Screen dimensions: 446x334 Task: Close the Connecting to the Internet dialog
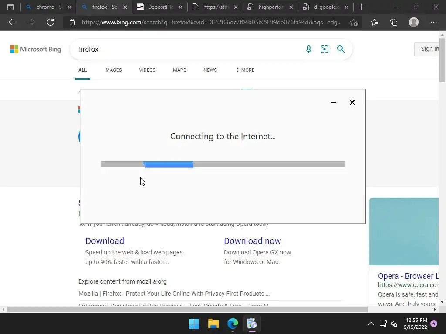352,102
